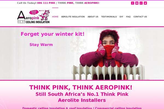Viewport: 164px width, 109px height.
Task: View the Testimonials page
Action: tap(109, 17)
